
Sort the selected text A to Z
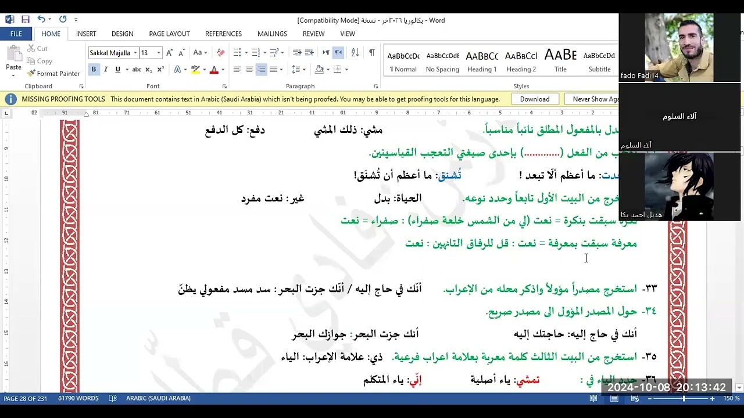355,53
